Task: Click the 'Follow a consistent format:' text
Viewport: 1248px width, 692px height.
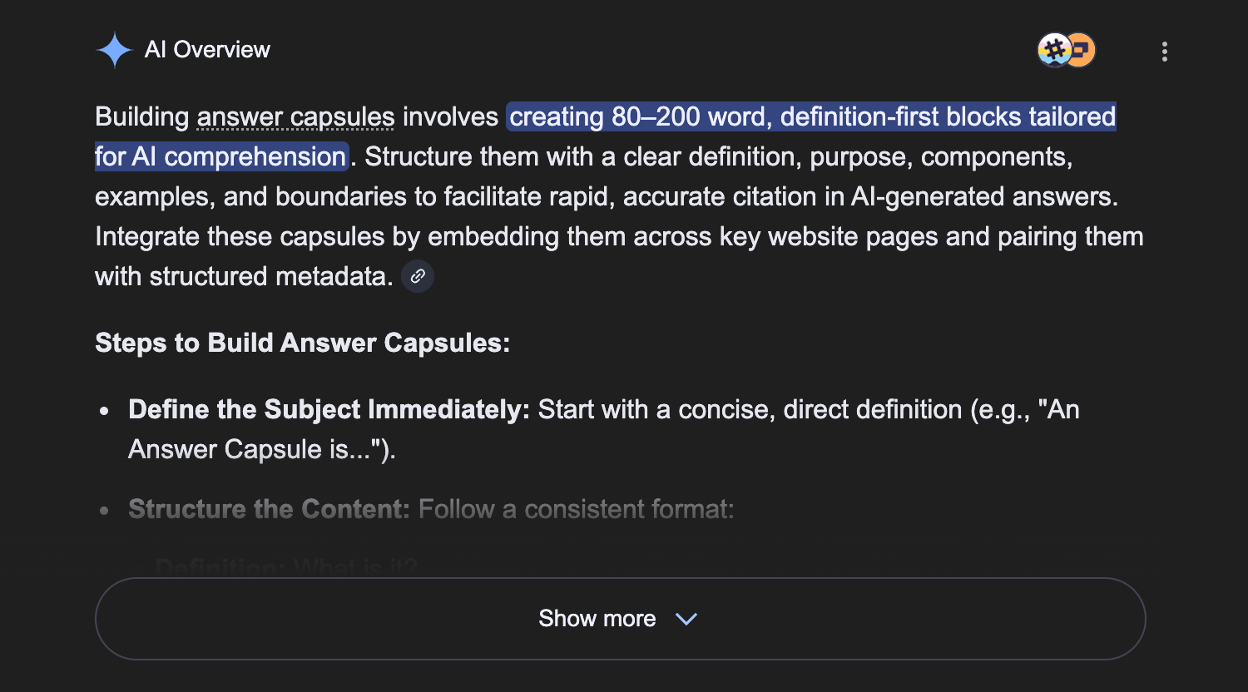Action: [576, 509]
